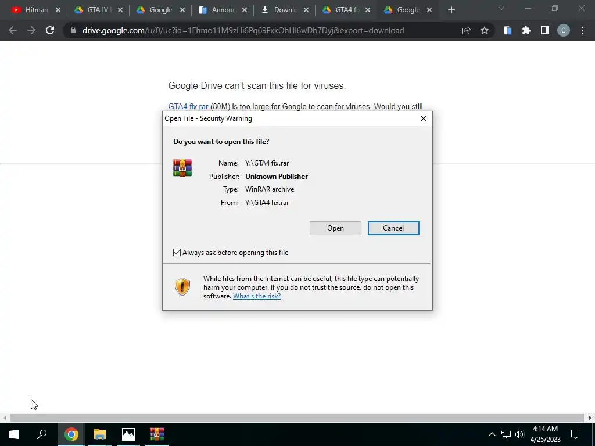The height and width of the screenshot is (446, 595).
Task: Cancel the Open File security warning
Action: click(x=393, y=228)
